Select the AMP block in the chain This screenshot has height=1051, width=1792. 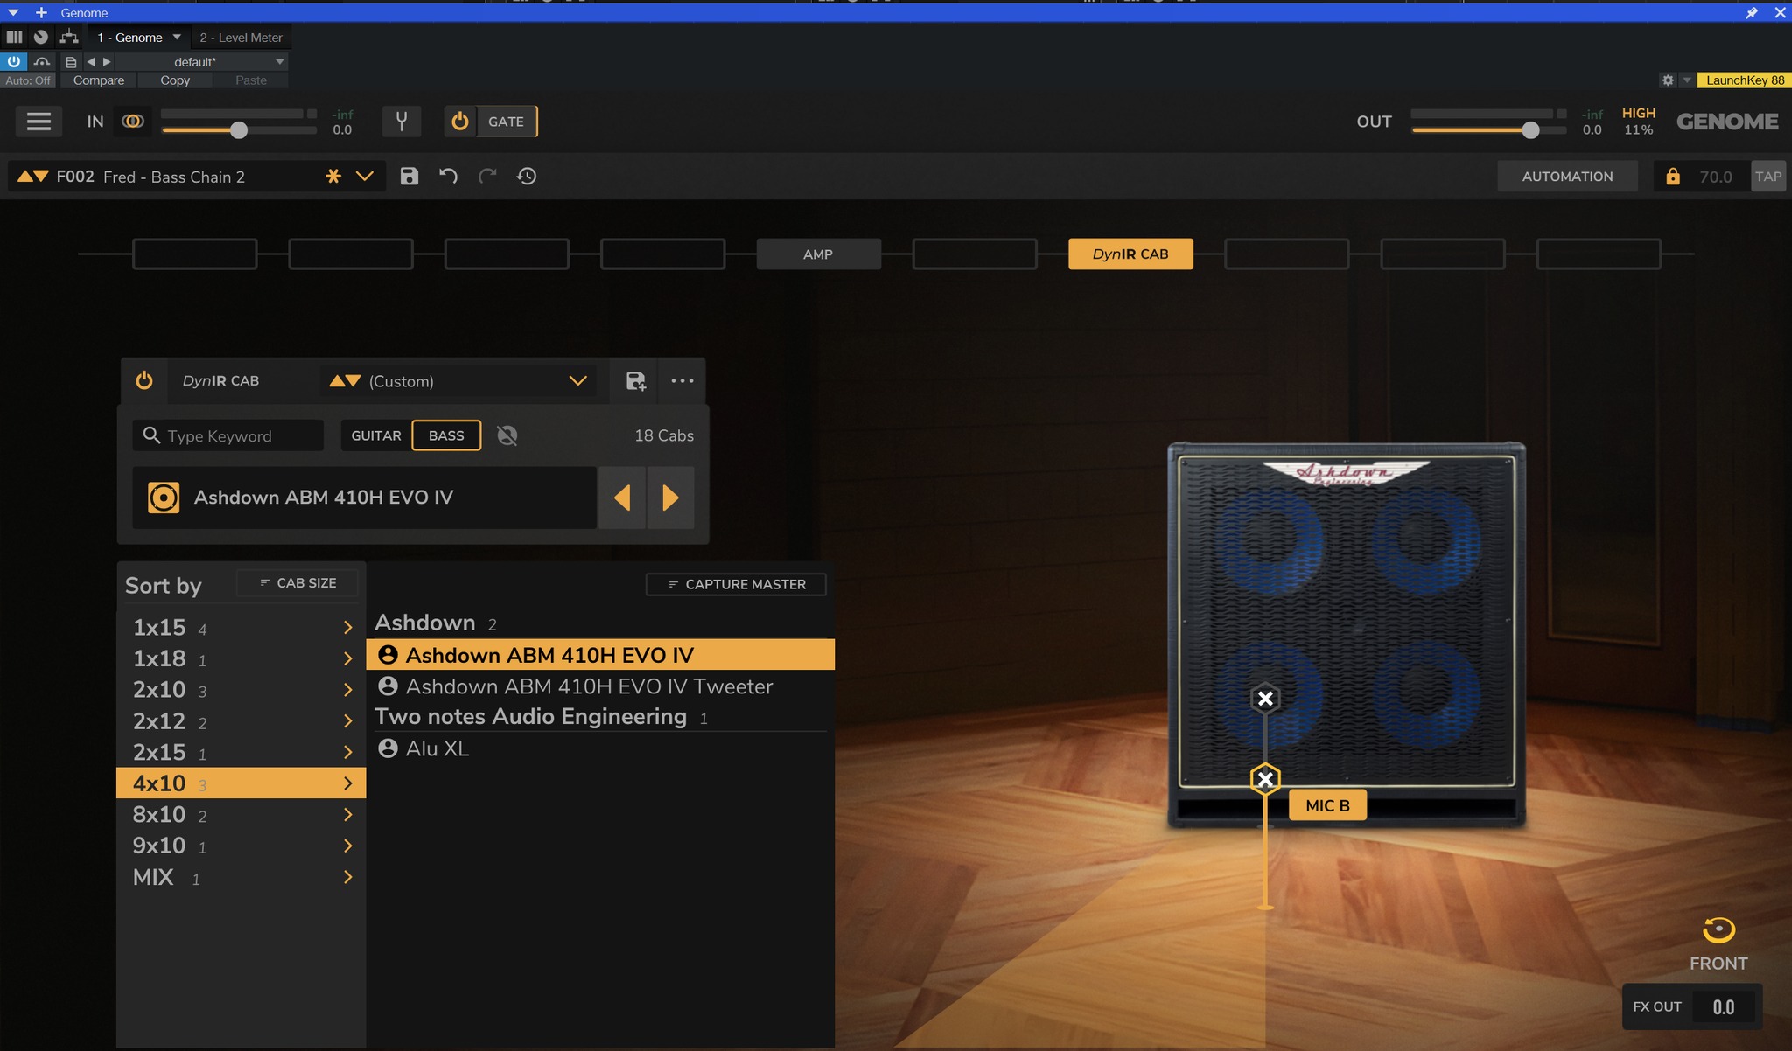[818, 254]
